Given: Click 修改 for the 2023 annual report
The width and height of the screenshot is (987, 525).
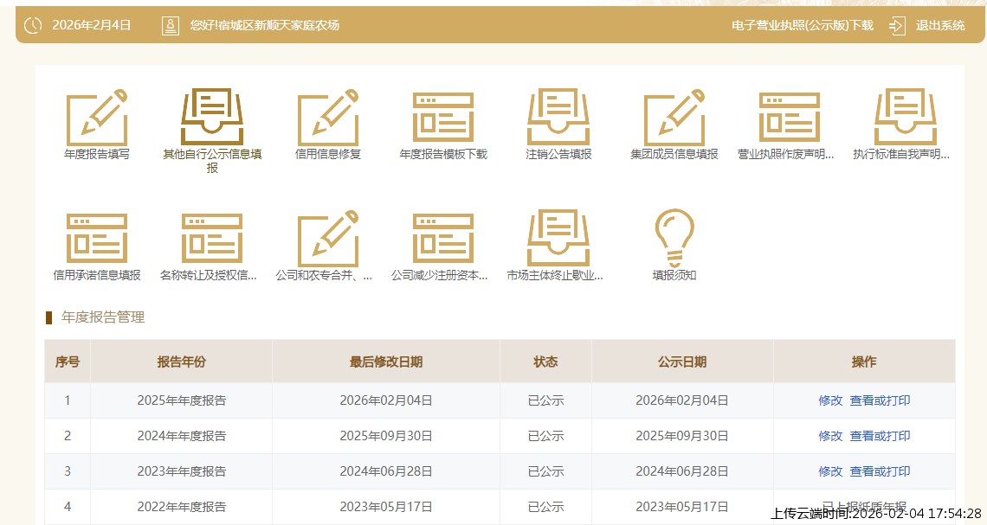Looking at the screenshot, I should pyautogui.click(x=829, y=471).
